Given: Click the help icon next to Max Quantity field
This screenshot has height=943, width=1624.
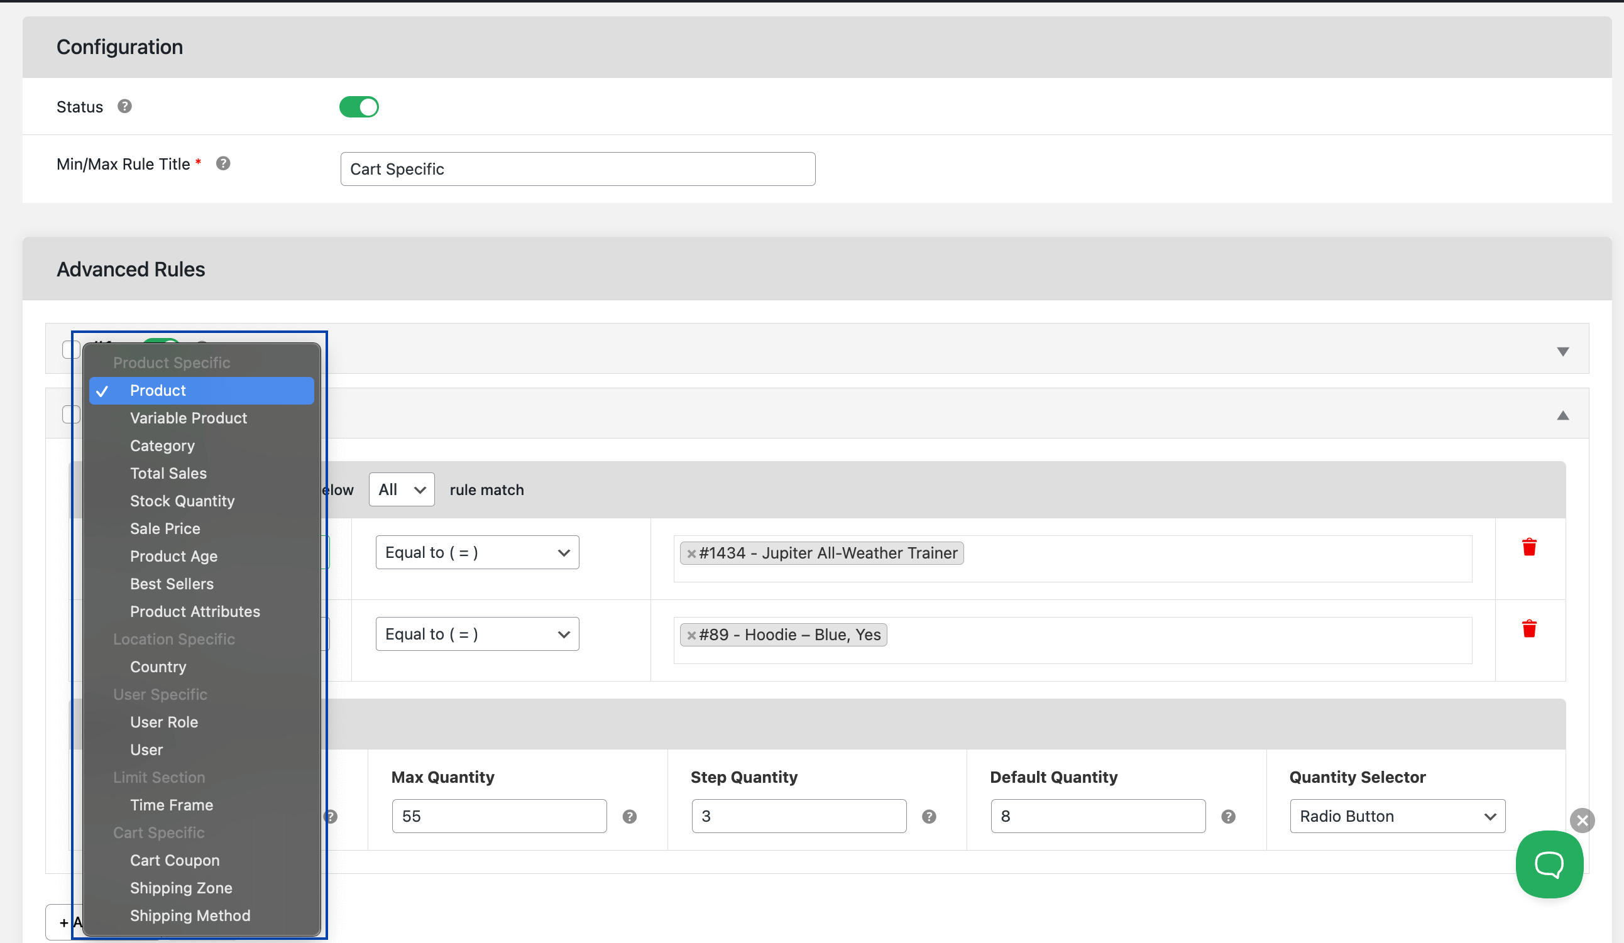Looking at the screenshot, I should tap(629, 816).
